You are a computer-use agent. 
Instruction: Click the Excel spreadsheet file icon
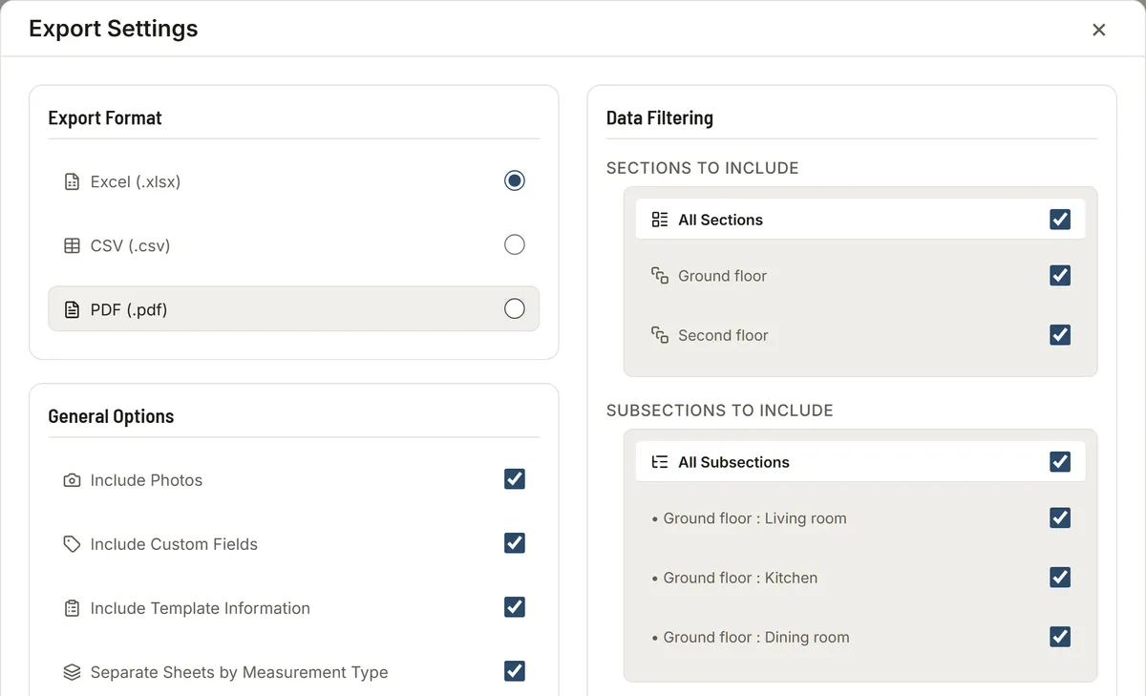72,181
